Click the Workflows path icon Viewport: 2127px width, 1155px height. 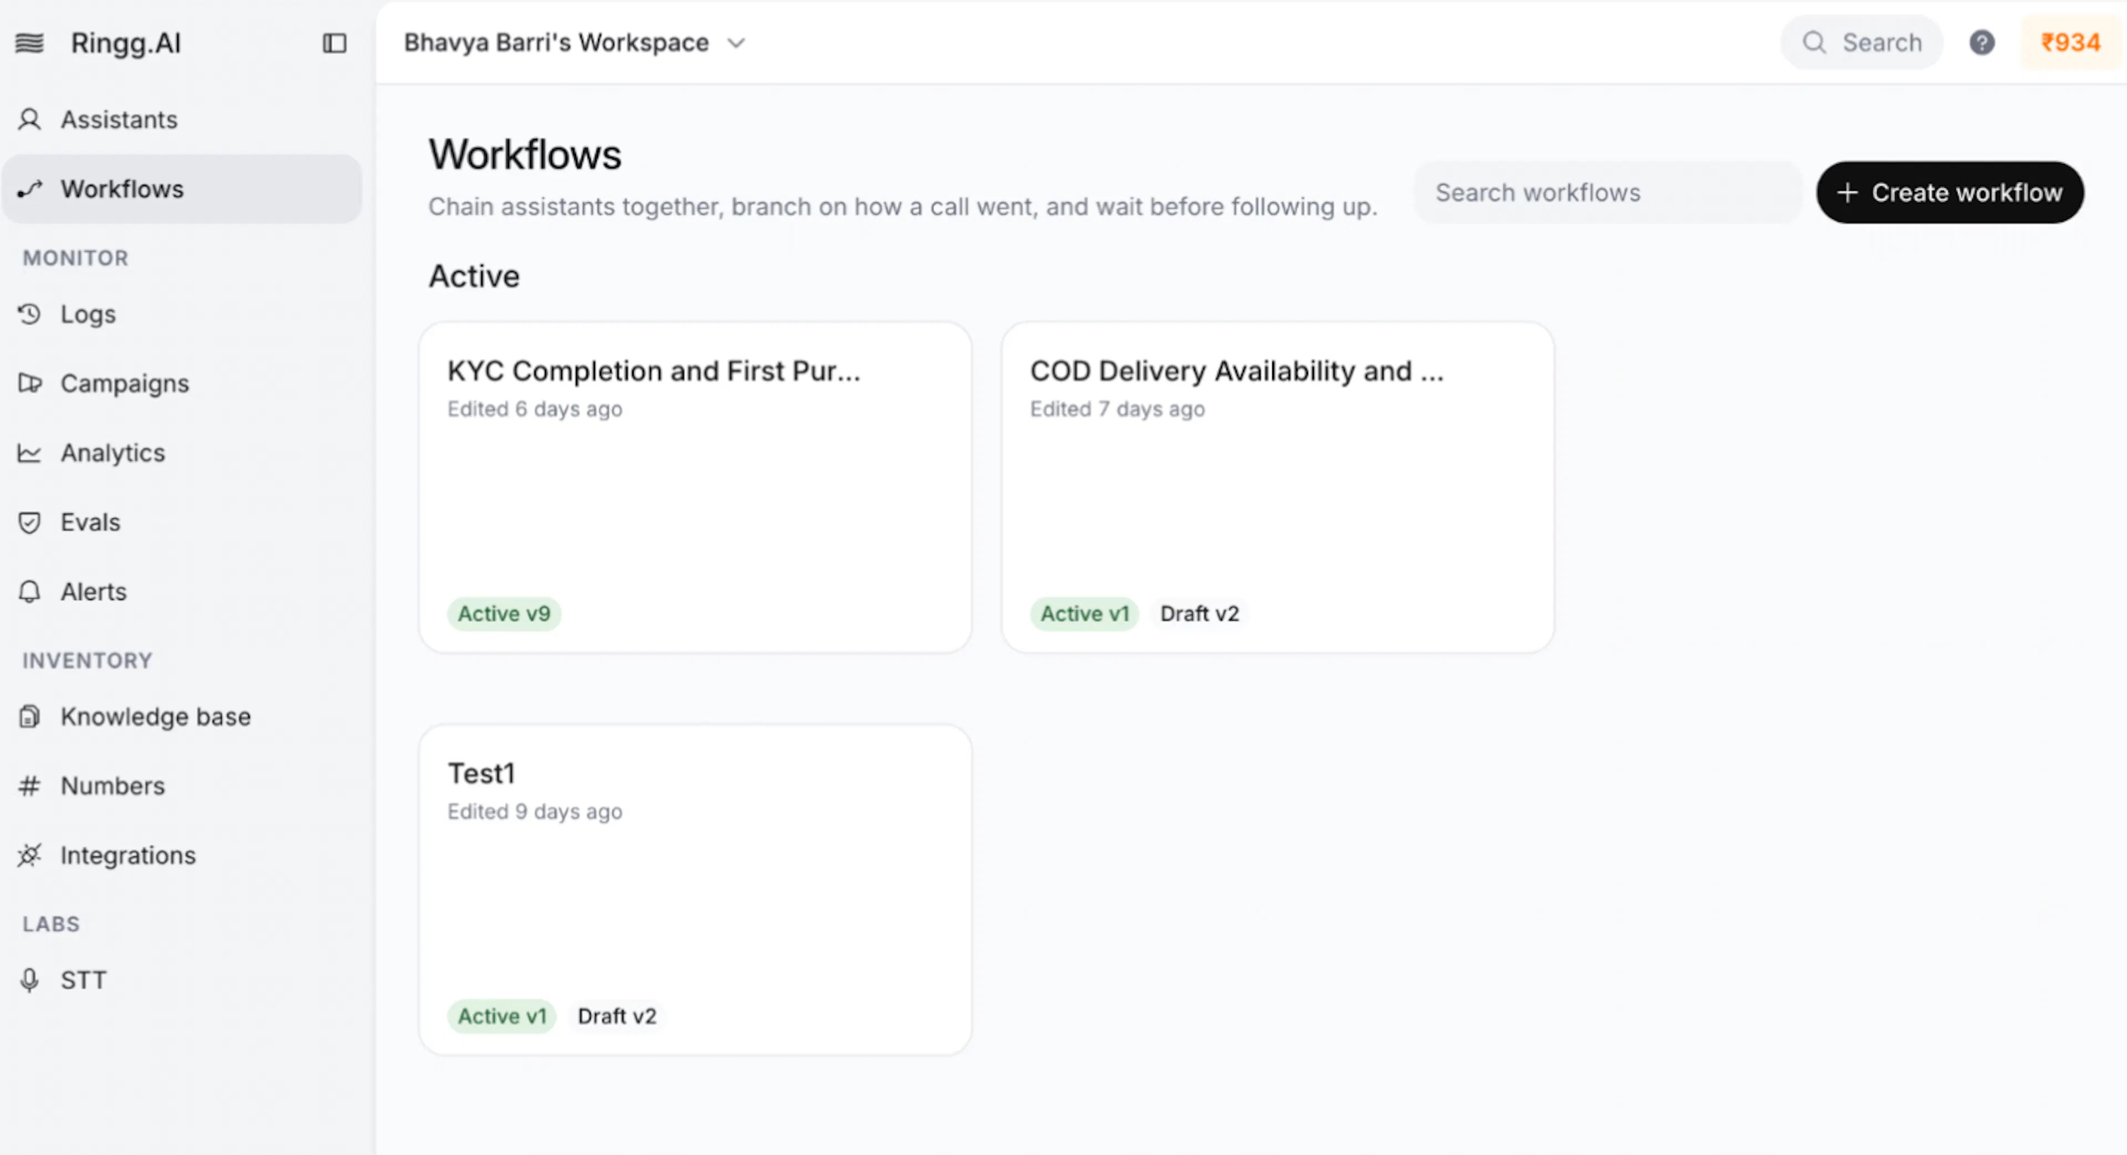[30, 189]
